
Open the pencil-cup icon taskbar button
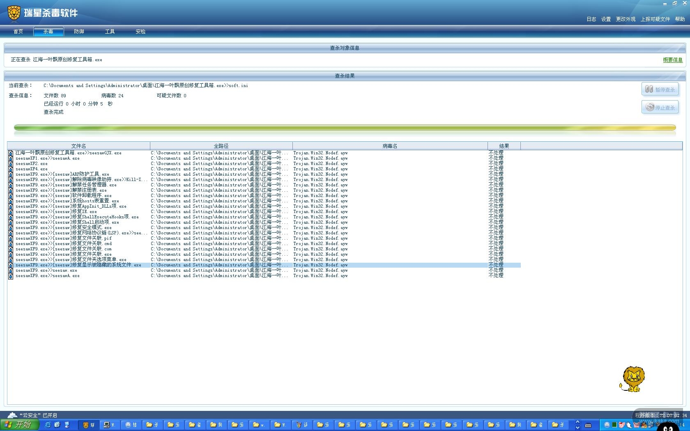(302, 425)
